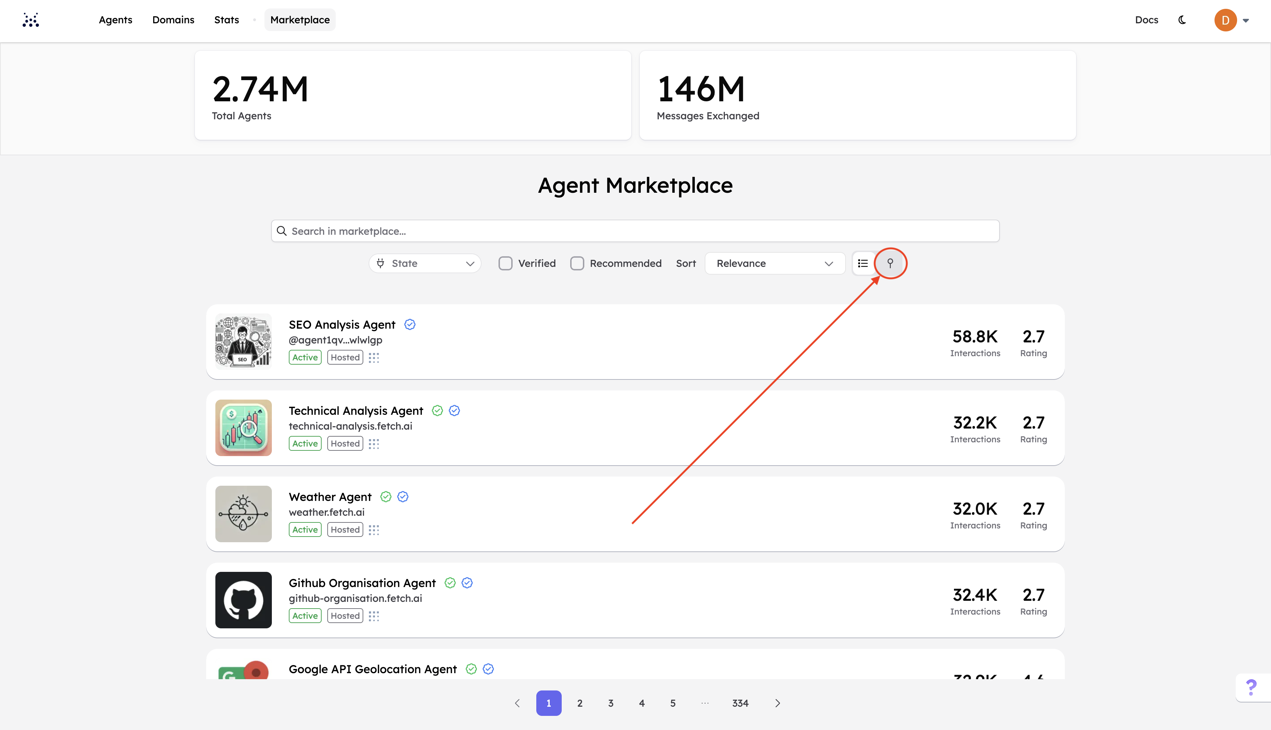Click protocol grid icon on Weather Agent
The image size is (1271, 730).
click(374, 530)
